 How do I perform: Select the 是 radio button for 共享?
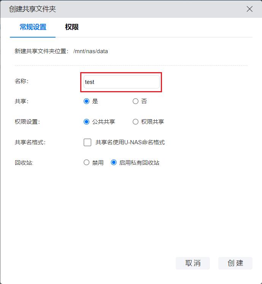pyautogui.click(x=87, y=101)
